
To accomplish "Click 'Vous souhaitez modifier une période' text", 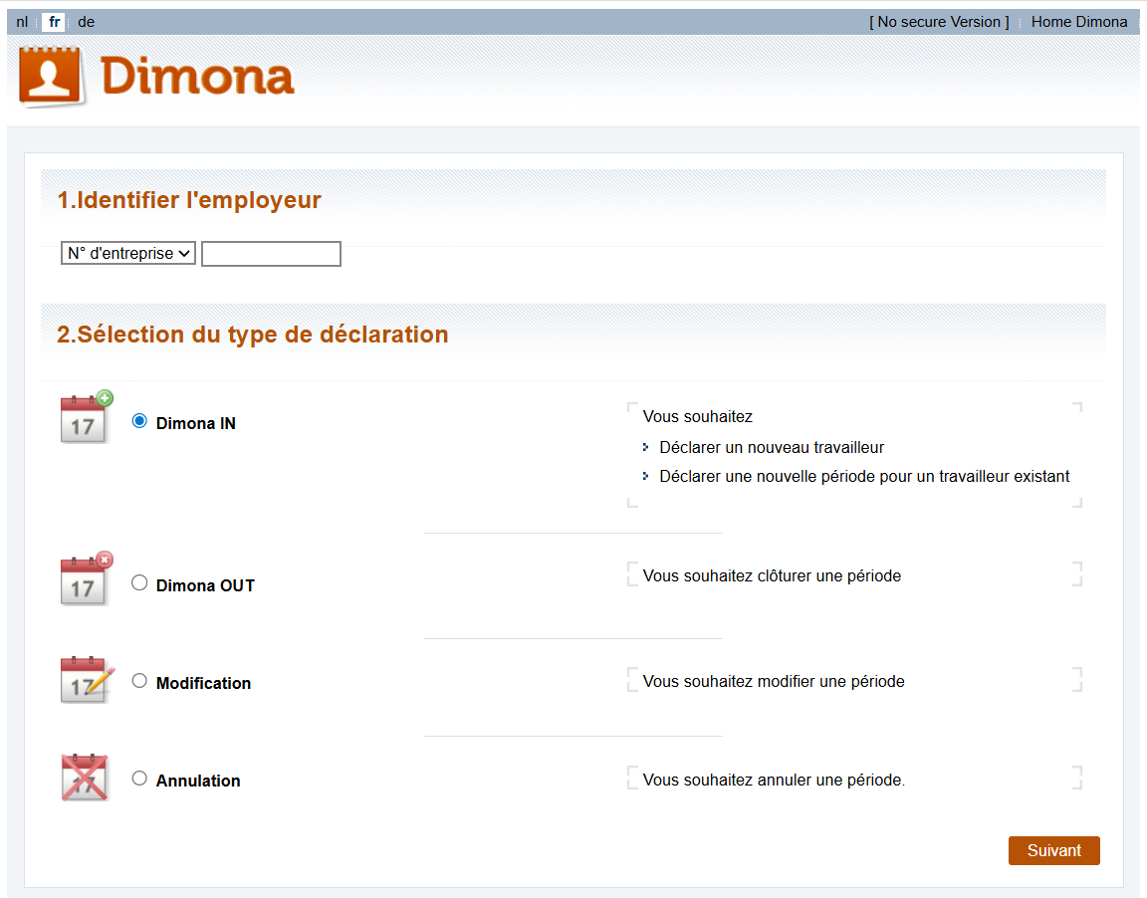I will click(x=774, y=682).
